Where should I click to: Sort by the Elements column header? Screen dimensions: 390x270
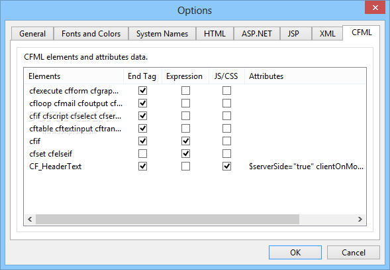pyautogui.click(x=74, y=76)
